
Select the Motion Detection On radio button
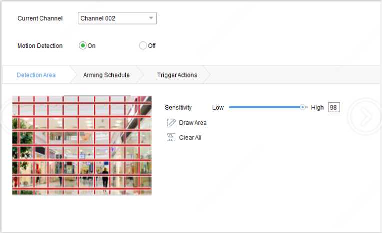(x=83, y=46)
